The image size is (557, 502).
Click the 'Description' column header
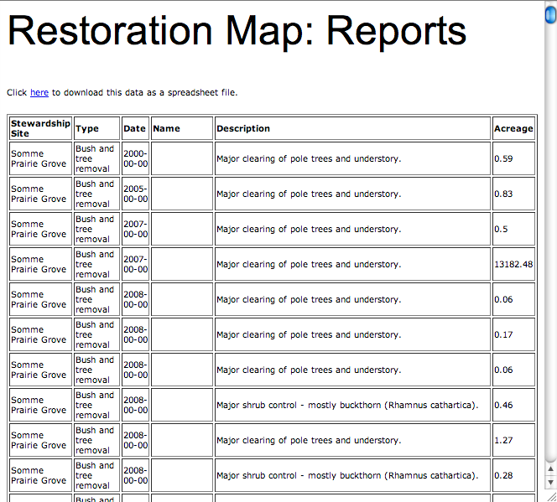click(x=353, y=128)
